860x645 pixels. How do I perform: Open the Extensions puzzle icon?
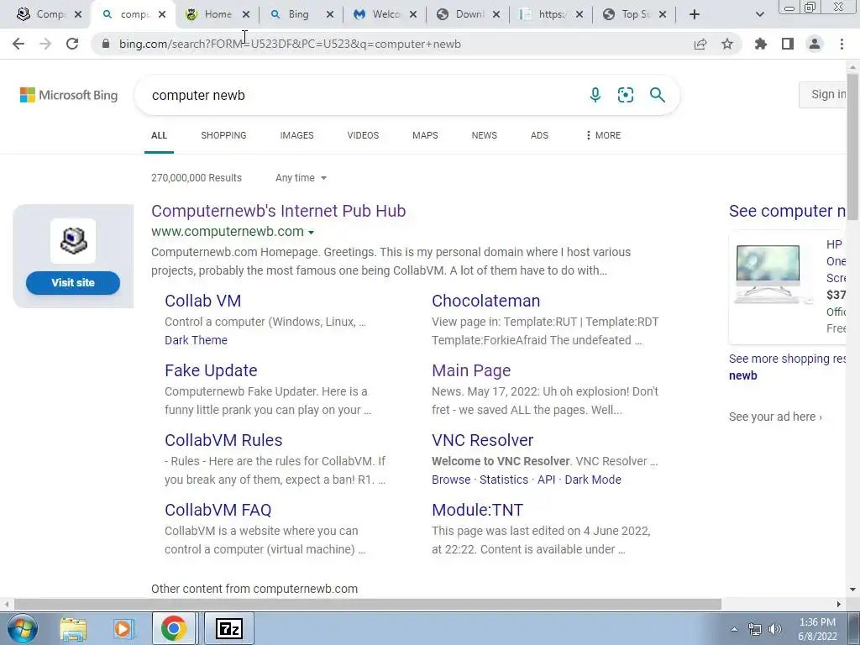(x=761, y=44)
